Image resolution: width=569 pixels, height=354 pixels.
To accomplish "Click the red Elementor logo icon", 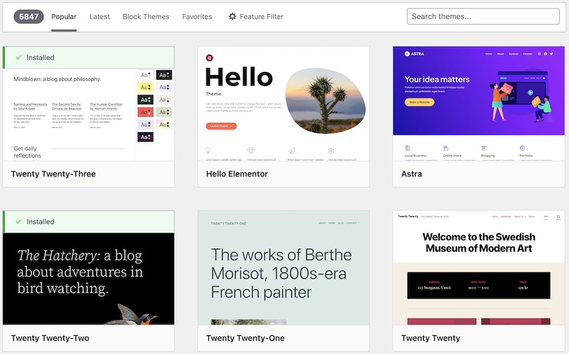I will 209,57.
